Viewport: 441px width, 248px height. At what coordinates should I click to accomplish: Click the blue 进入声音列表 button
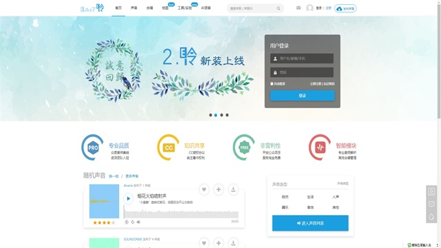310,223
